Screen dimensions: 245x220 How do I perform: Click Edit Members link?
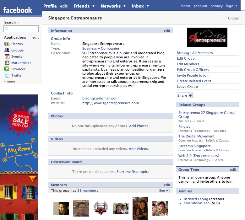tap(188, 64)
